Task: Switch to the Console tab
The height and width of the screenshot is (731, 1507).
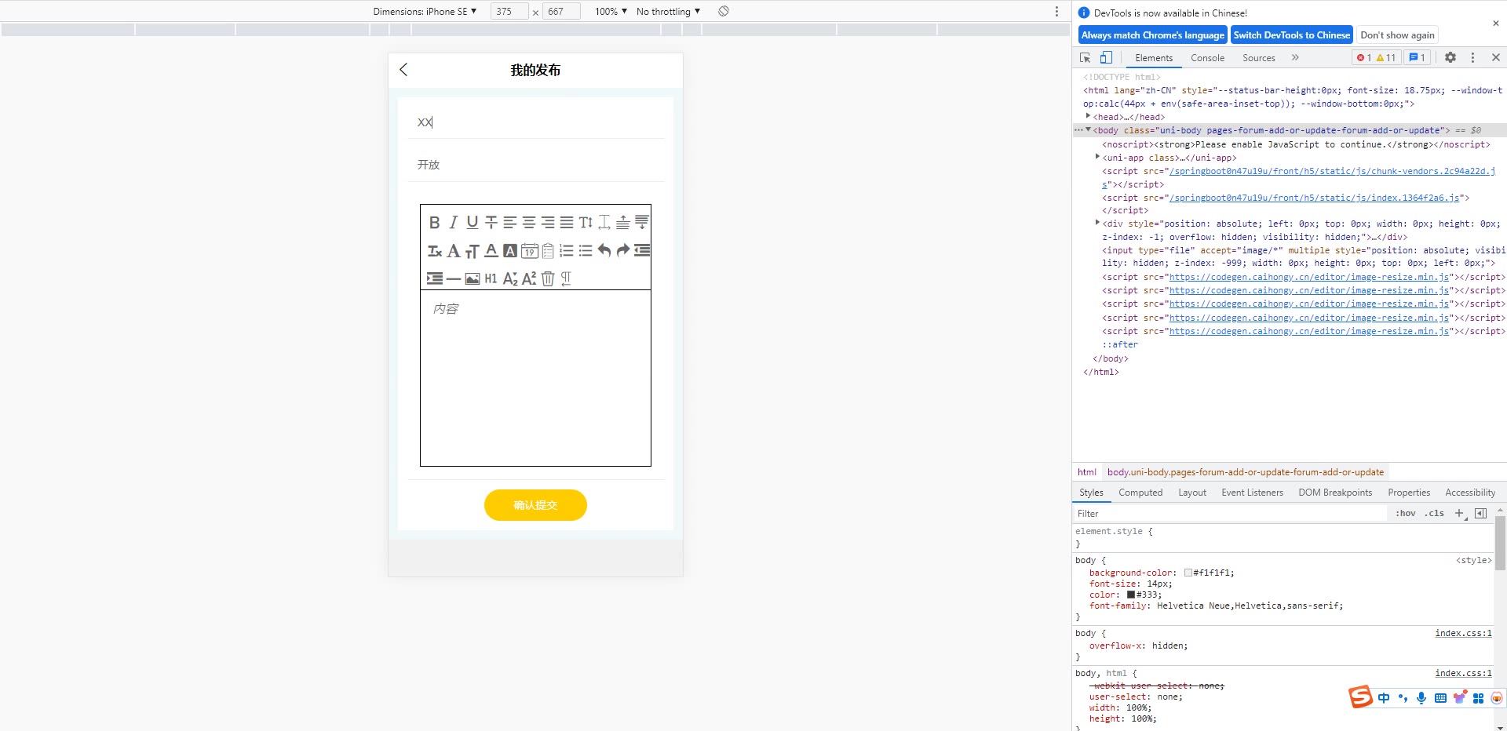Action: tap(1207, 58)
